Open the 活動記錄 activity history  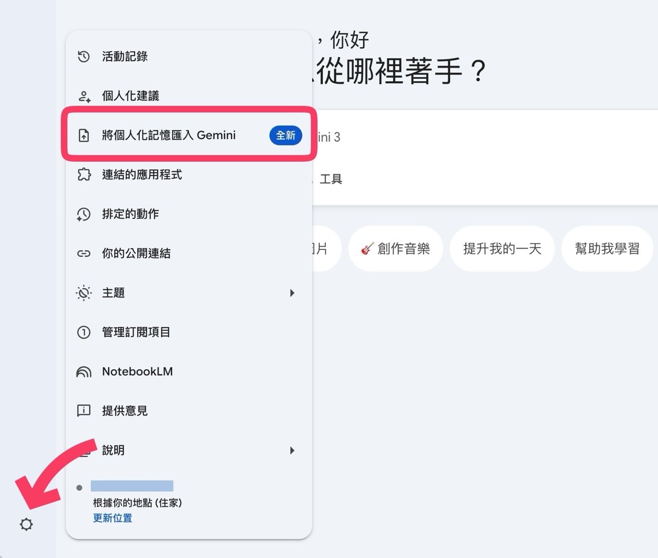[125, 57]
